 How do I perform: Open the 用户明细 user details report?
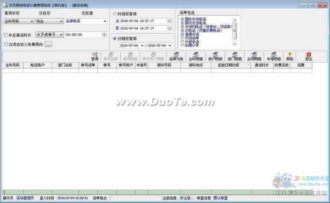[x=215, y=56]
